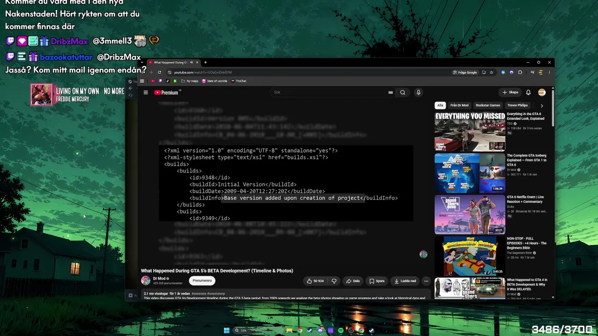Click the YouTube search magnifier button
598x336 pixels.
tap(403, 92)
